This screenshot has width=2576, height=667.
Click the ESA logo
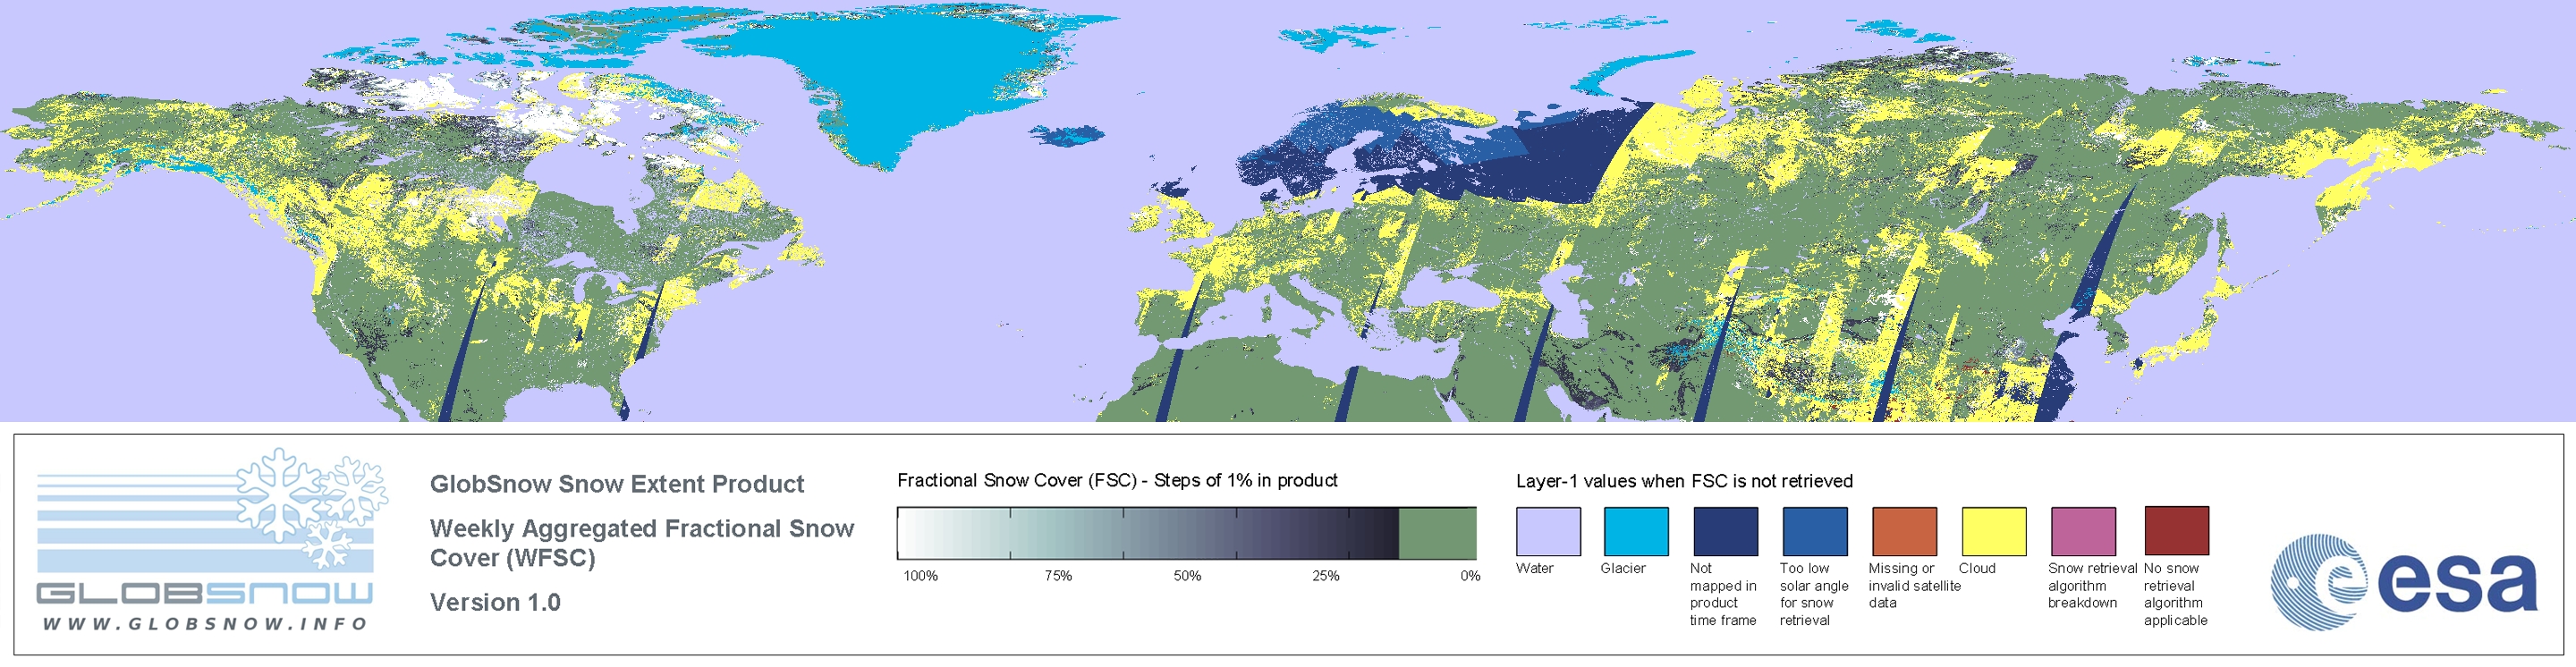tap(2404, 582)
